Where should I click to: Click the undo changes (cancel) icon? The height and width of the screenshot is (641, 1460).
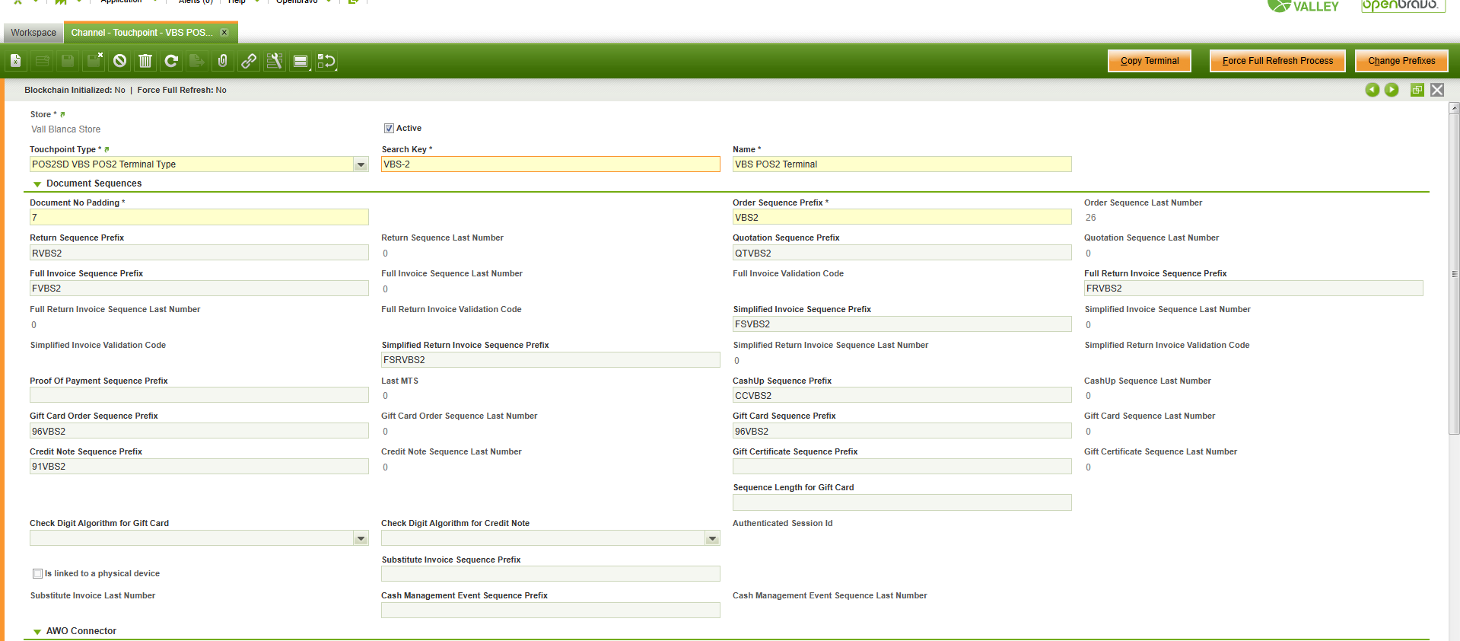click(119, 61)
